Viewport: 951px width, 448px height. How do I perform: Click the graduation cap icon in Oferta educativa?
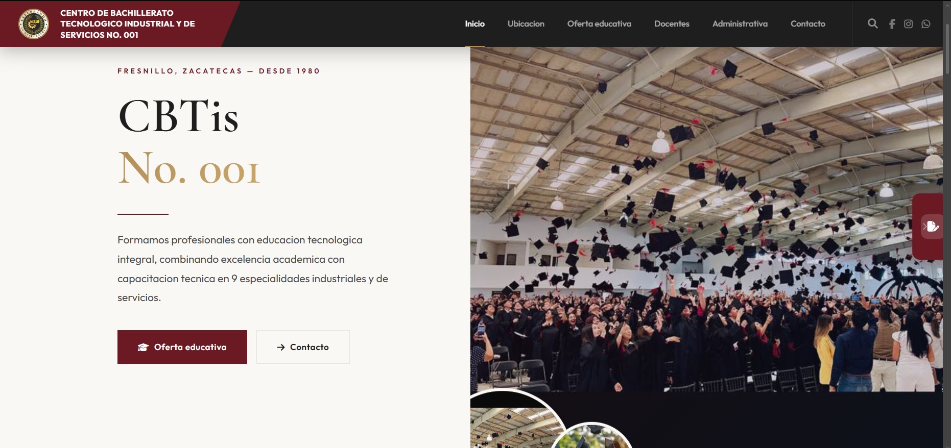pyautogui.click(x=143, y=347)
